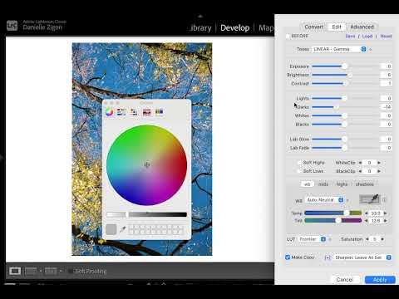The width and height of the screenshot is (399, 299).
Task: Click the Brightness value field
Action: pos(387,75)
